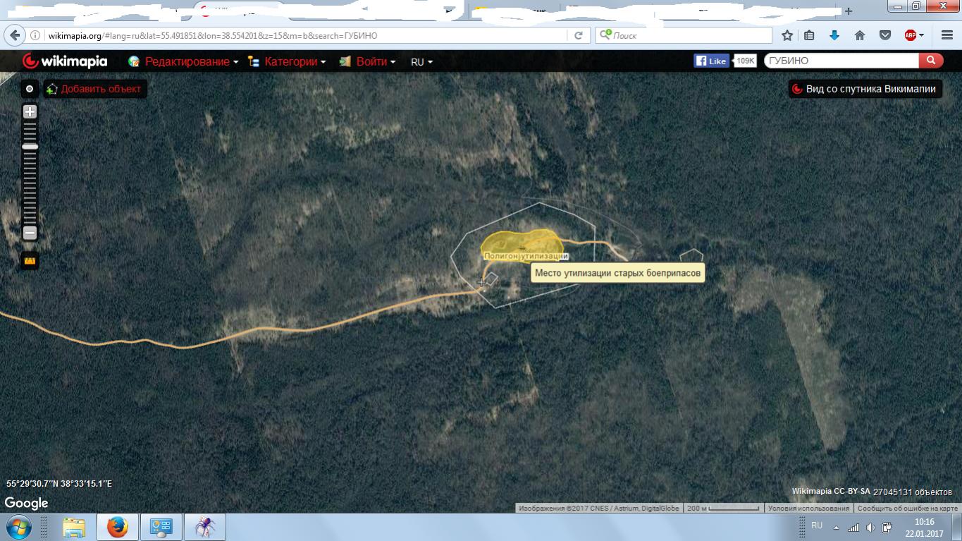
Task: Click the control panel taskbar icon
Action: coord(161,527)
